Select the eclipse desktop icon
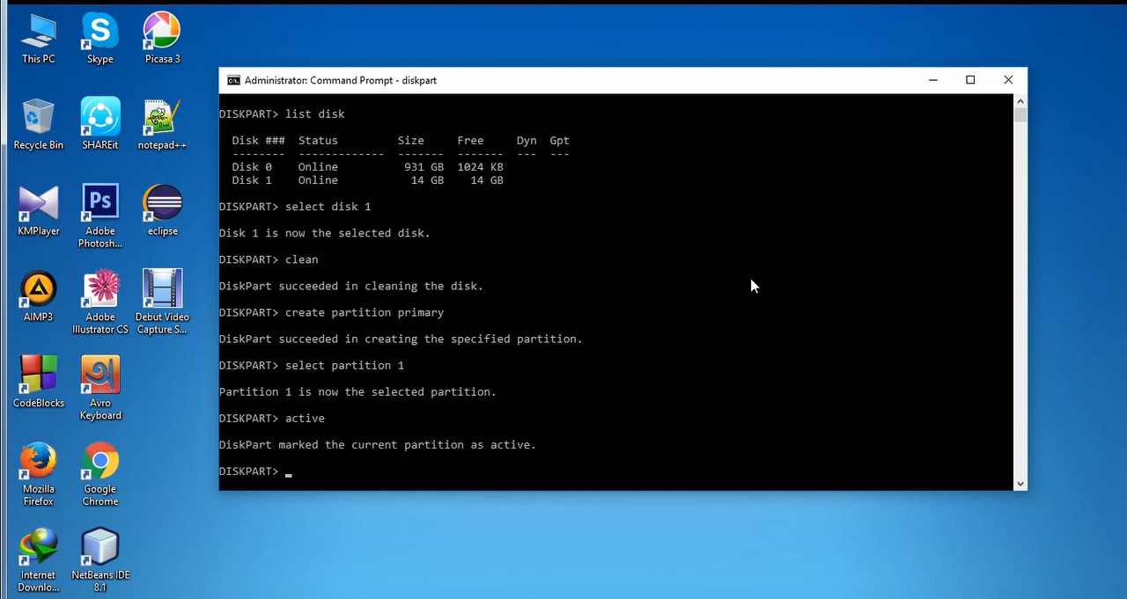 pyautogui.click(x=162, y=205)
